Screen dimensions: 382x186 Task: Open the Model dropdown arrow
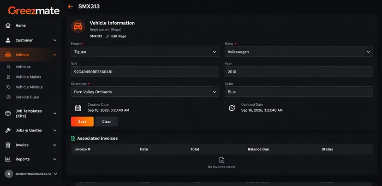215,52
